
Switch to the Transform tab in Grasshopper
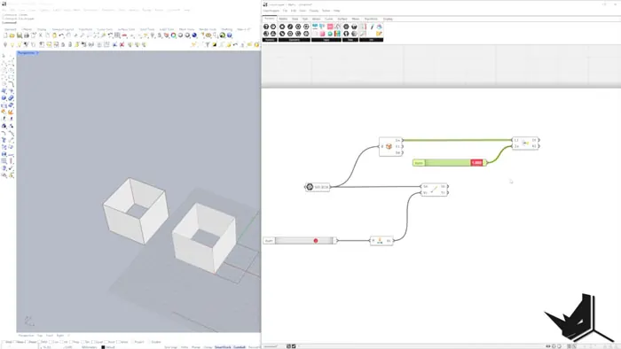pyautogui.click(x=371, y=19)
